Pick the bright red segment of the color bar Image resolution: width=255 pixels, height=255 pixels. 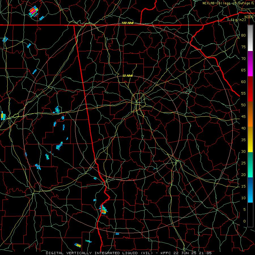coord(250,89)
